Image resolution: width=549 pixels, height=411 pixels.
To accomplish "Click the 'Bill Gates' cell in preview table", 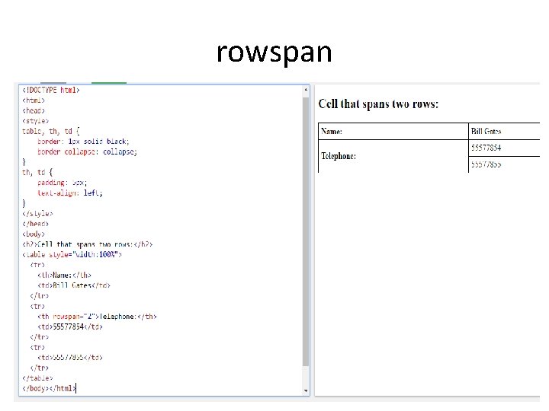I will (x=505, y=132).
